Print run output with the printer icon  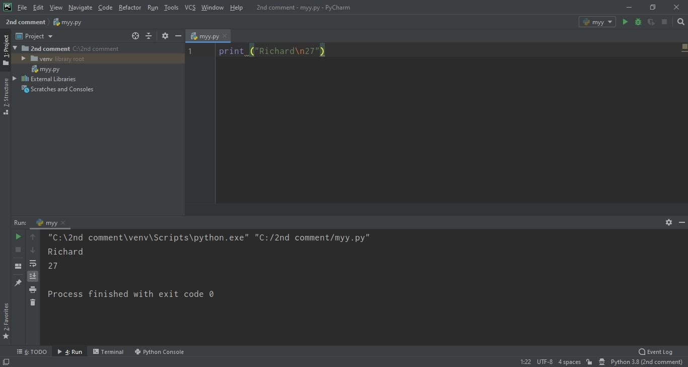(33, 289)
